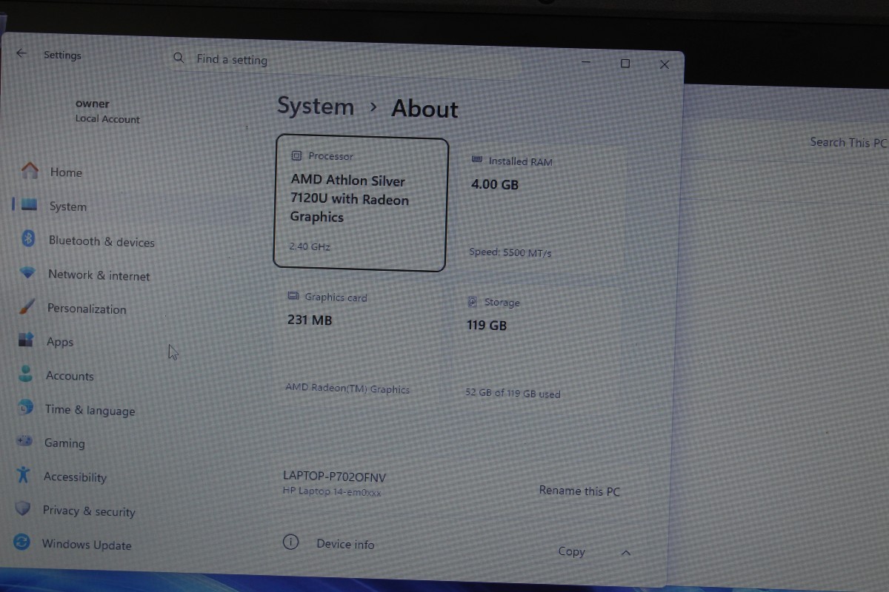This screenshot has height=592, width=889.
Task: Open Gaming settings
Action: coord(64,443)
